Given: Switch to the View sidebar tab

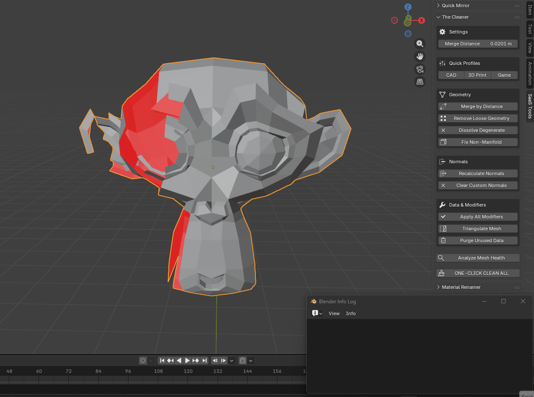Looking at the screenshot, I should (x=530, y=48).
